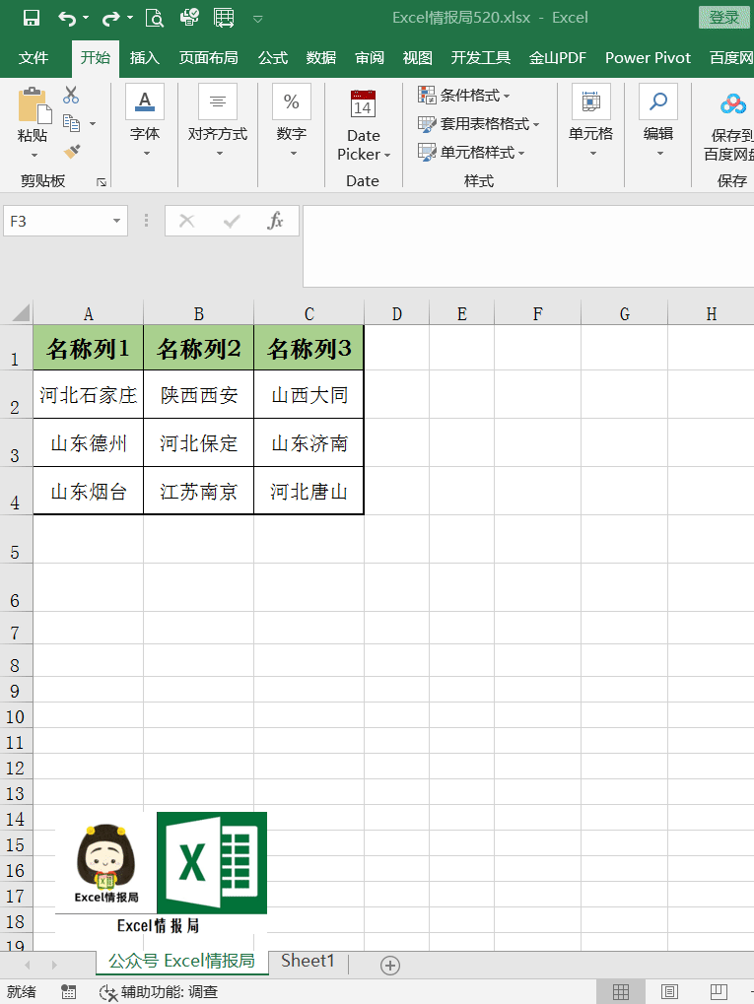Open the copy options dropdown arrow
The image size is (754, 1004).
coord(93,123)
